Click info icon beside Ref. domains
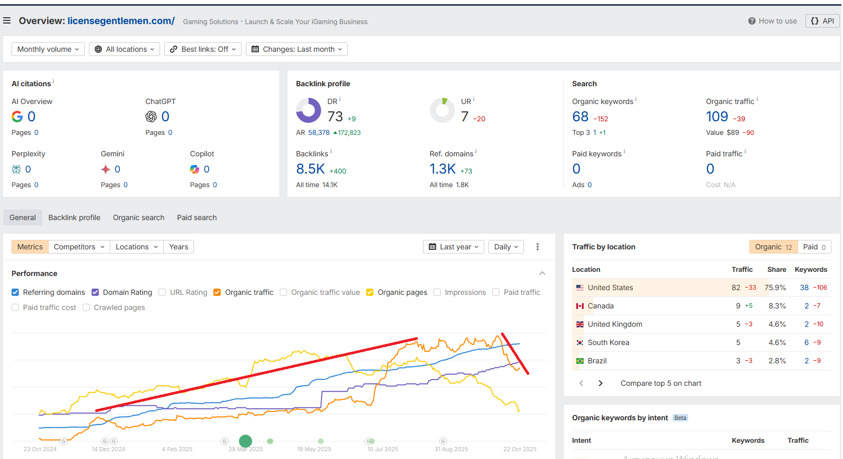The image size is (843, 459). (476, 152)
